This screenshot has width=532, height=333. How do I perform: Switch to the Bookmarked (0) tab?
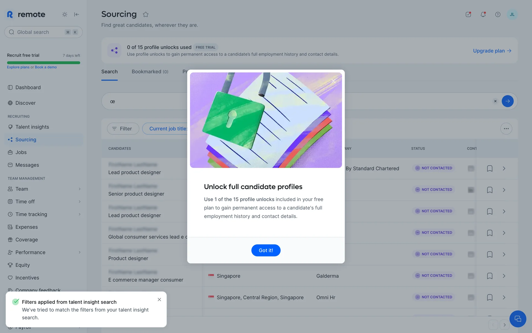click(x=150, y=72)
